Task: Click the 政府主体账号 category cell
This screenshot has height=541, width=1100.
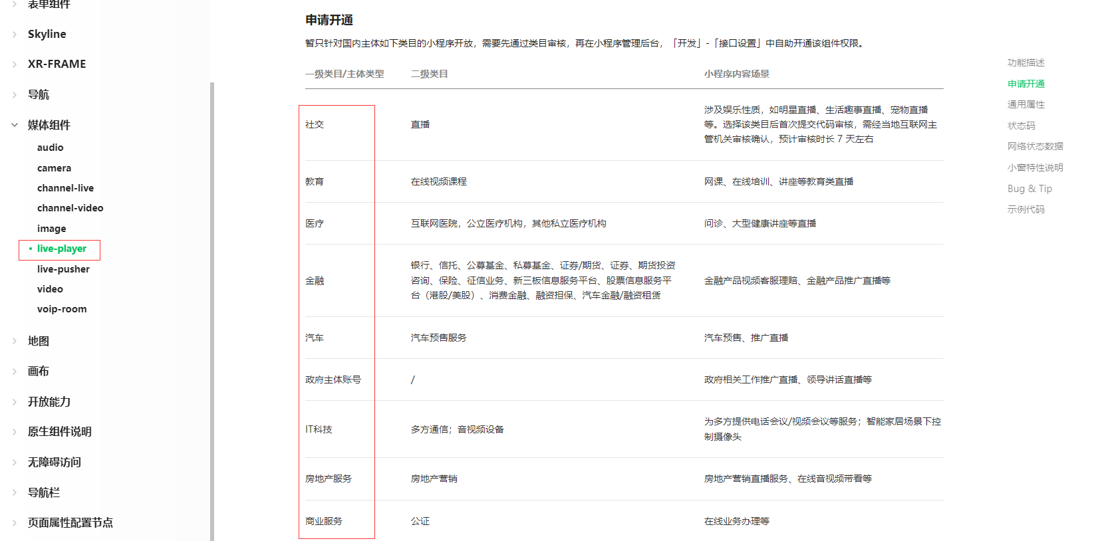Action: coord(333,379)
